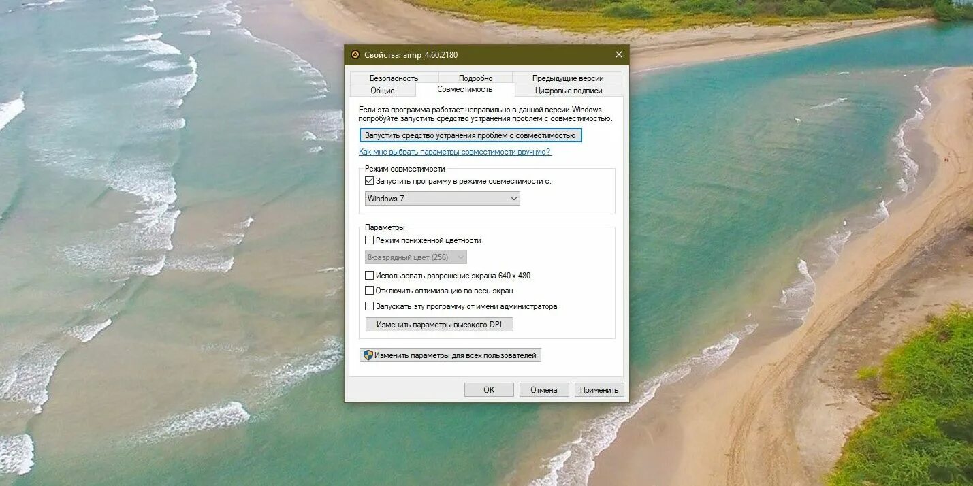973x486 pixels.
Task: Click the AIMP icon in the title bar
Action: pos(355,54)
